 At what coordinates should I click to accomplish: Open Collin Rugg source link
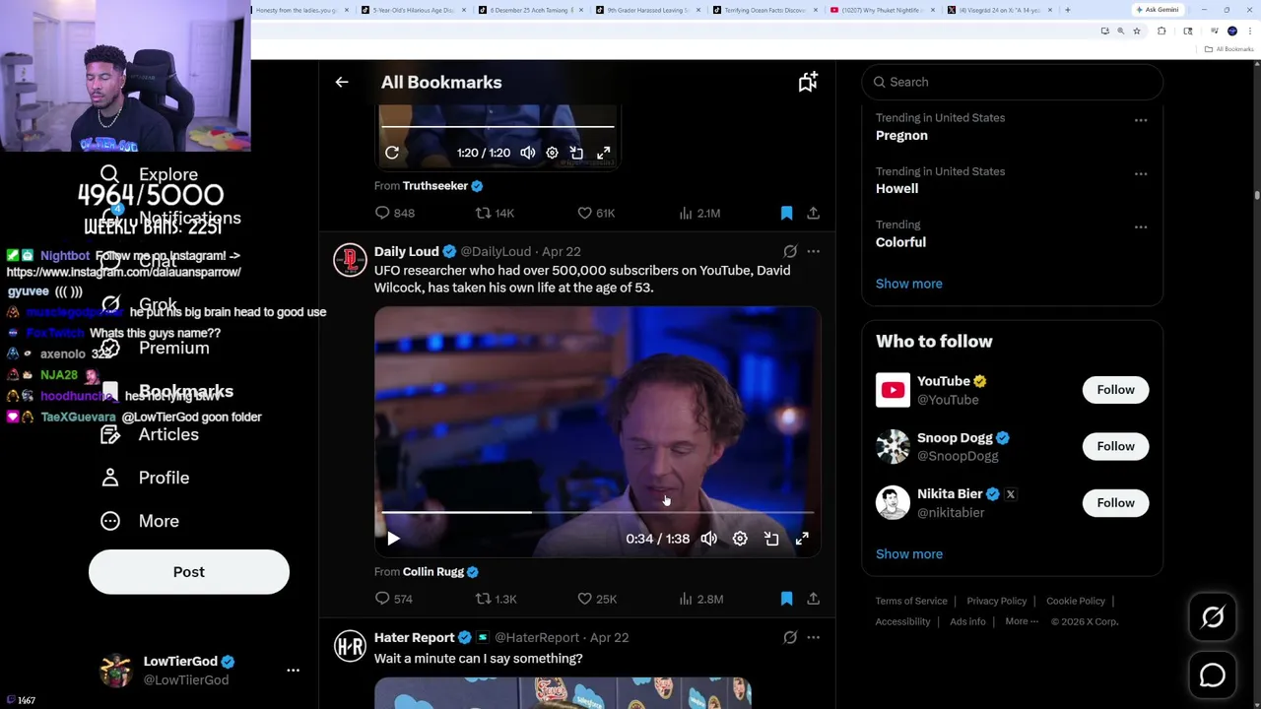tap(433, 571)
